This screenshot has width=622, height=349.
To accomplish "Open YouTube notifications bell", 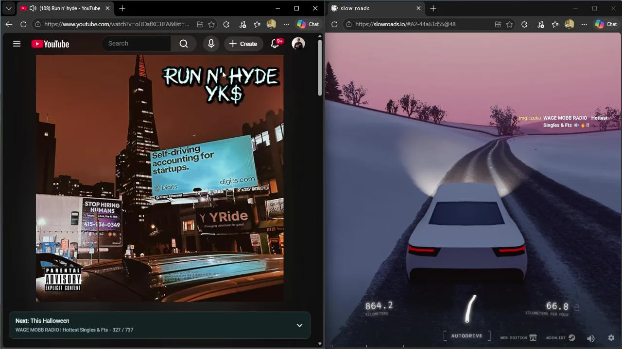I will point(275,44).
